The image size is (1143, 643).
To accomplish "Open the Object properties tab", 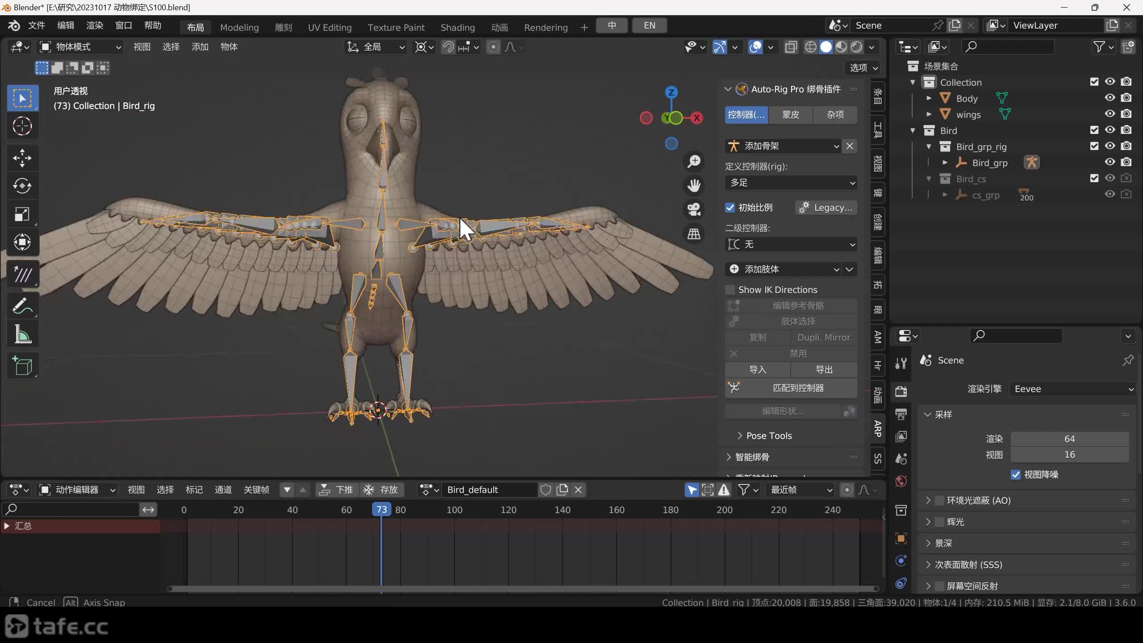I will [x=901, y=539].
